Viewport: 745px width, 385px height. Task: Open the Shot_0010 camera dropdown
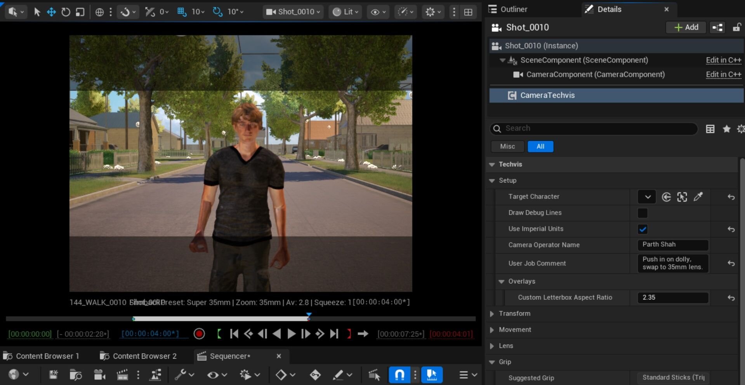click(x=293, y=12)
